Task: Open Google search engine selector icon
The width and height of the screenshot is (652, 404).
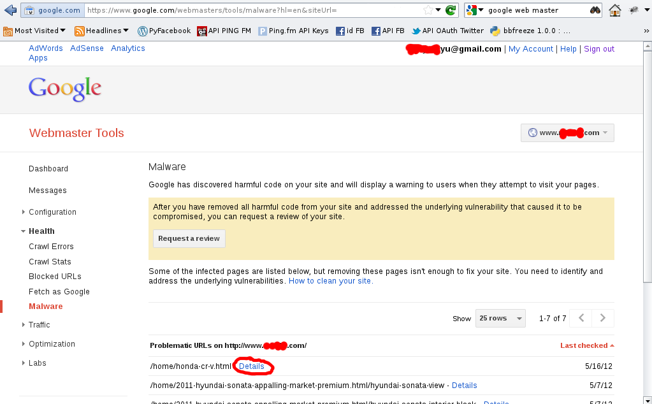Action: pyautogui.click(x=474, y=10)
